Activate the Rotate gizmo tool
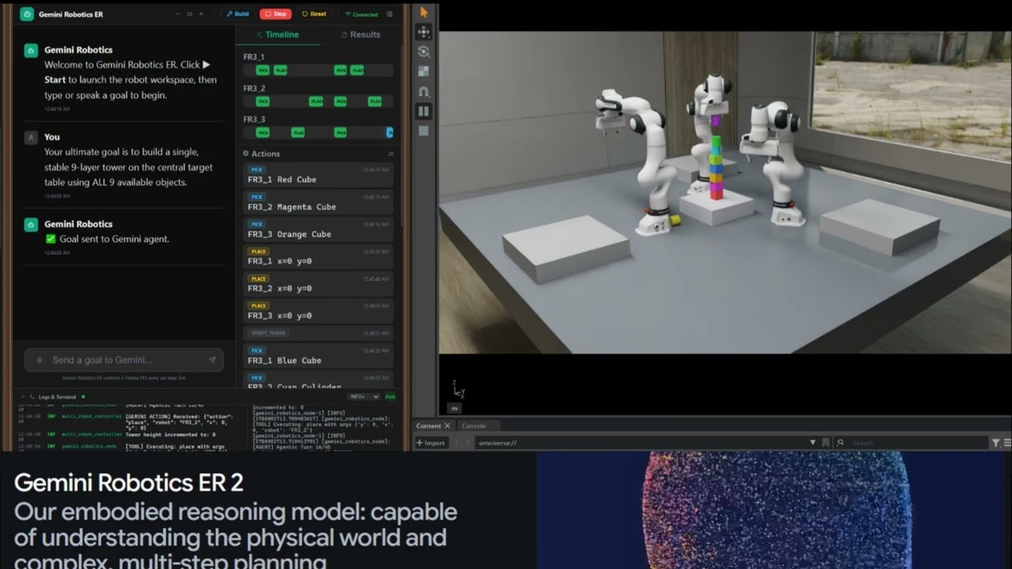Screen dimensions: 1012x569 click(424, 51)
